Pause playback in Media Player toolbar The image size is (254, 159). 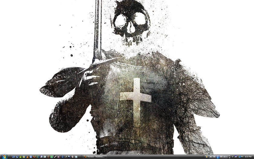218,157
